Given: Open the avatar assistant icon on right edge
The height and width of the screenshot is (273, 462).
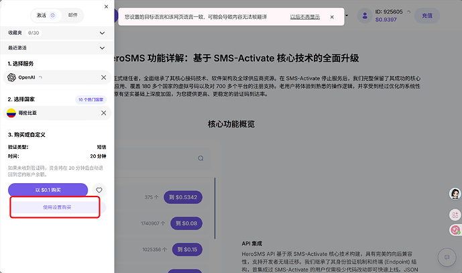Looking at the screenshot, I should click(455, 194).
